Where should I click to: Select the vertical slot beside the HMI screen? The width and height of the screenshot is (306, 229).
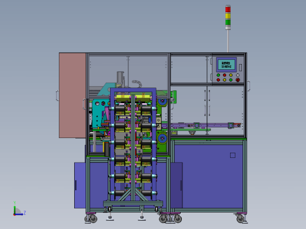pyautogui.click(x=240, y=68)
